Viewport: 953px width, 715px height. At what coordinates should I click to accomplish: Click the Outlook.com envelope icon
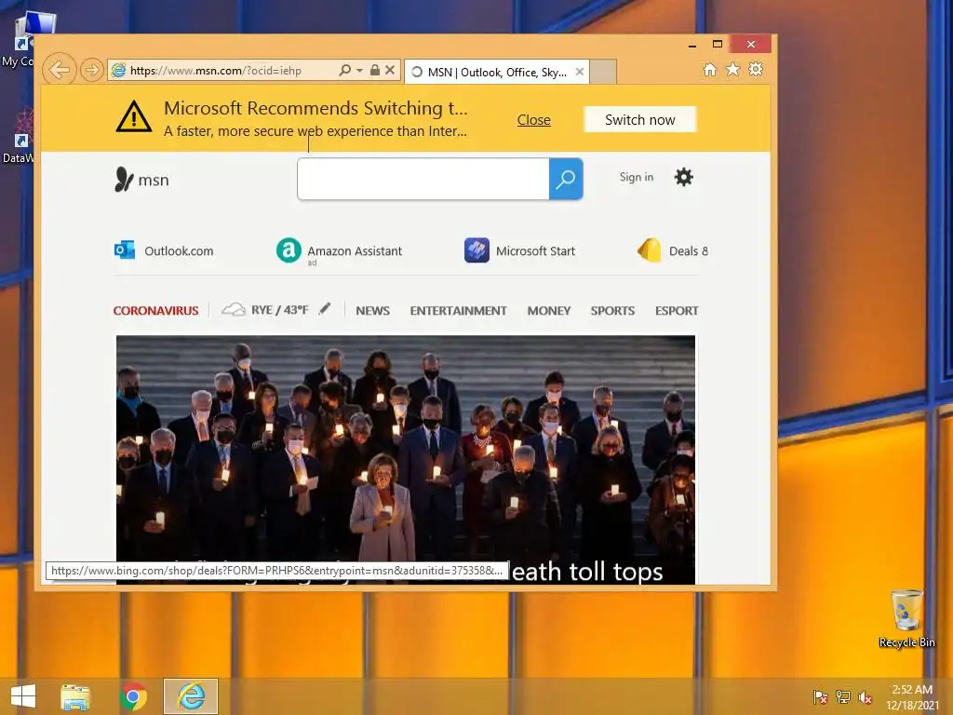[125, 250]
